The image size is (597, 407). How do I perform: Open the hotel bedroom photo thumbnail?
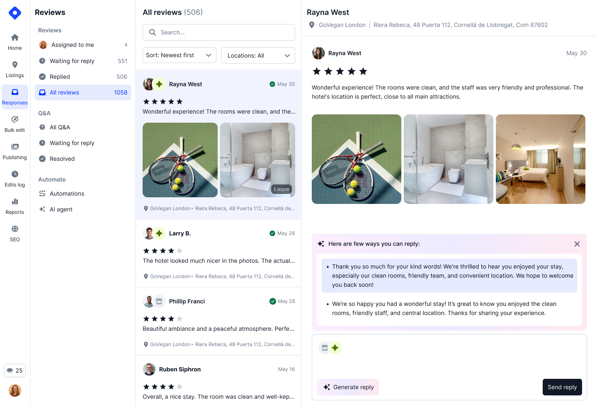(541, 159)
